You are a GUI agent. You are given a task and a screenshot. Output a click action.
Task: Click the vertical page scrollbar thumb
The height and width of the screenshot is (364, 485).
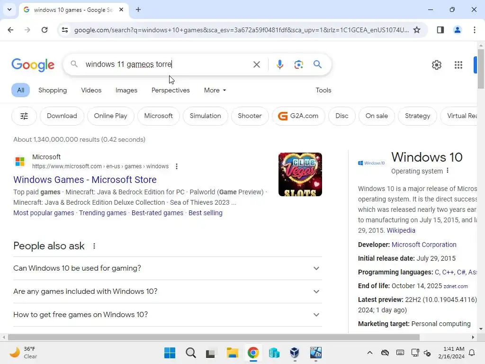pos(481,68)
